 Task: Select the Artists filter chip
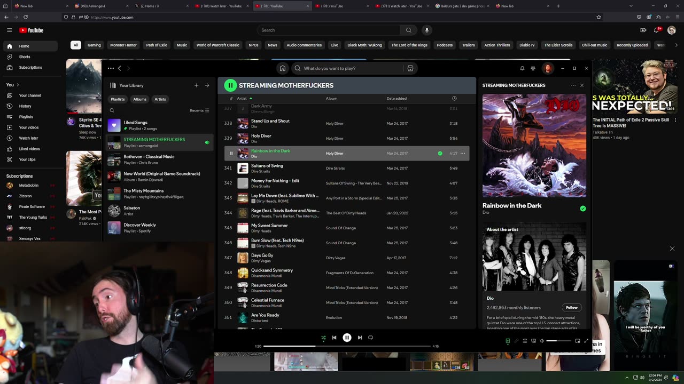(x=160, y=99)
